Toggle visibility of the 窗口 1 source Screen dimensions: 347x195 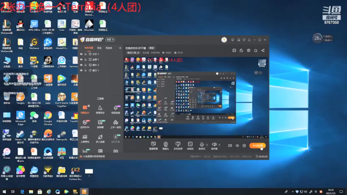click(81, 70)
